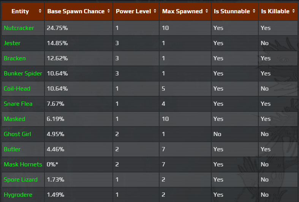The image size is (299, 202).
Task: Sort table by Entity column sort arrows
Action: pyautogui.click(x=40, y=11)
